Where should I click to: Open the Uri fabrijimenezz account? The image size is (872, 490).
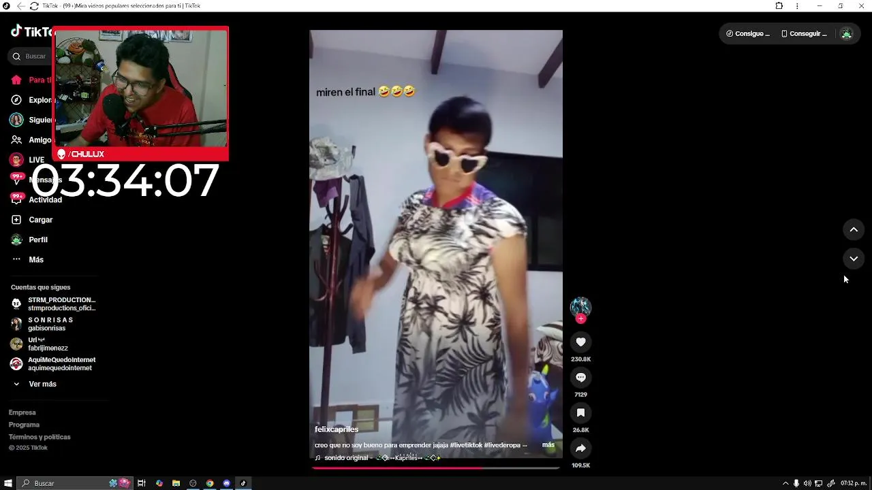tap(40, 344)
